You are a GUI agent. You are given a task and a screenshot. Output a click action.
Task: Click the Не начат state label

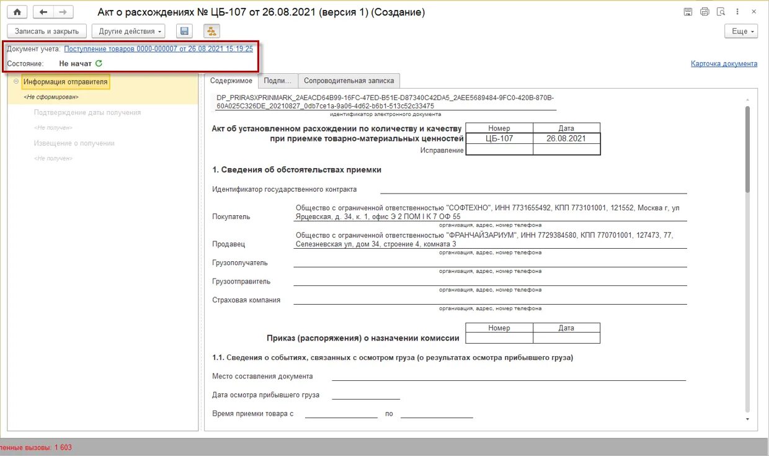click(76, 63)
